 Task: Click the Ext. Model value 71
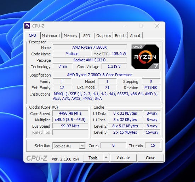[107, 87]
